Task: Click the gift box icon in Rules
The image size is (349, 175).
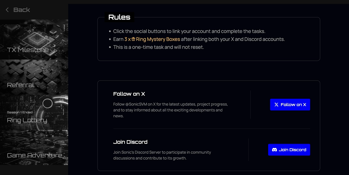Action: 133,39
